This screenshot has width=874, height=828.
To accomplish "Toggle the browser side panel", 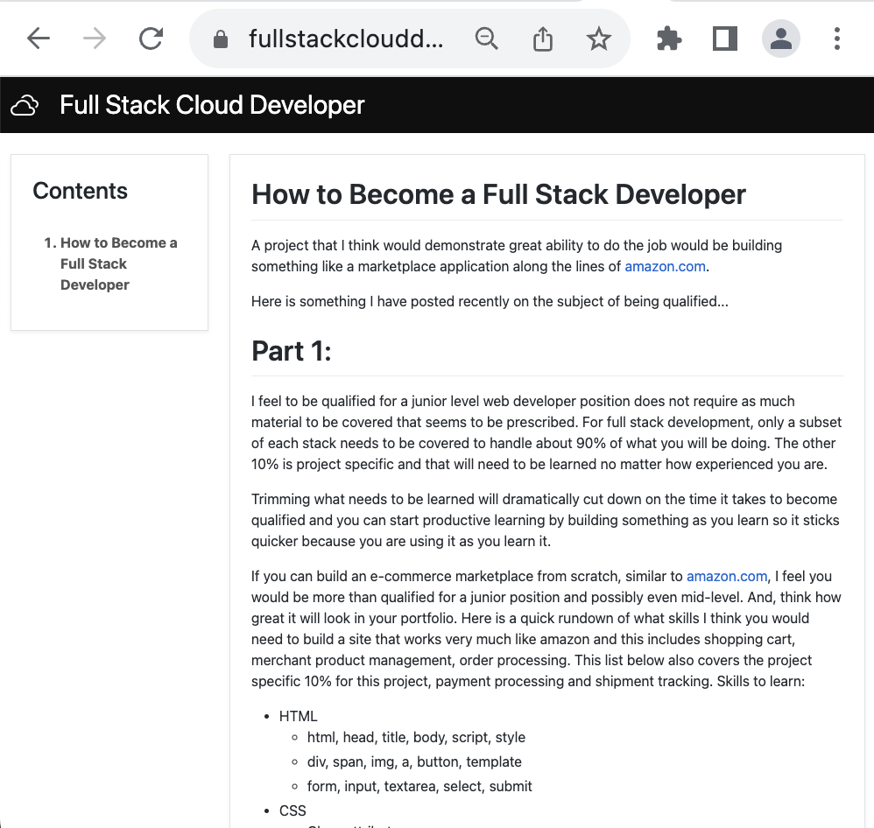I will pyautogui.click(x=725, y=39).
